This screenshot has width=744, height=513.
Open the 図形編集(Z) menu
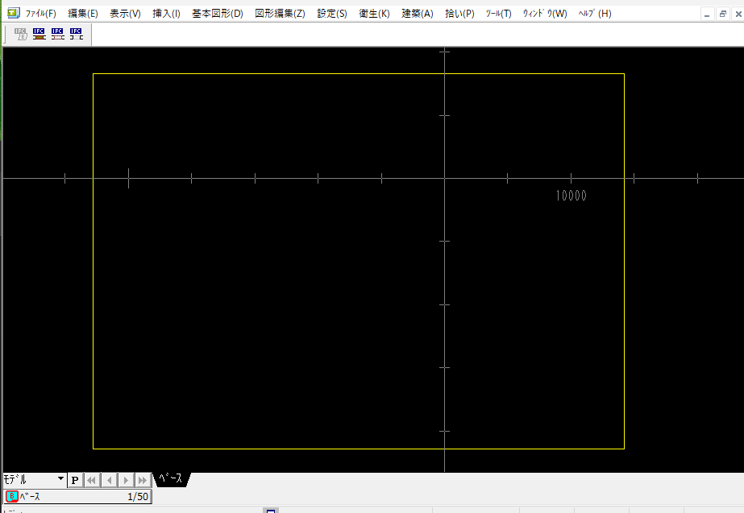(279, 14)
